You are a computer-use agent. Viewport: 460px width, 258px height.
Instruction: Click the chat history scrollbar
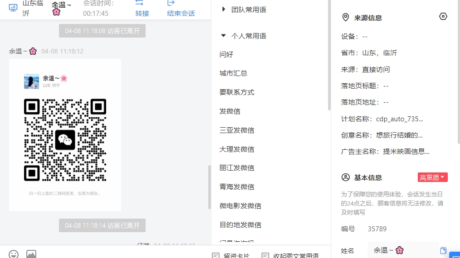tap(210, 187)
